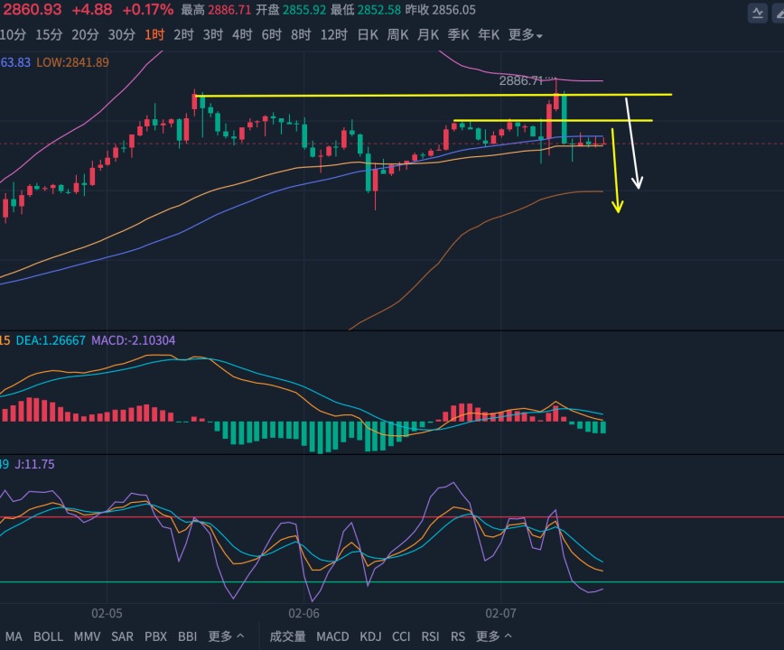Switch to the 8时 timeframe
Viewport: 784px width, 650px height.
pyautogui.click(x=301, y=35)
